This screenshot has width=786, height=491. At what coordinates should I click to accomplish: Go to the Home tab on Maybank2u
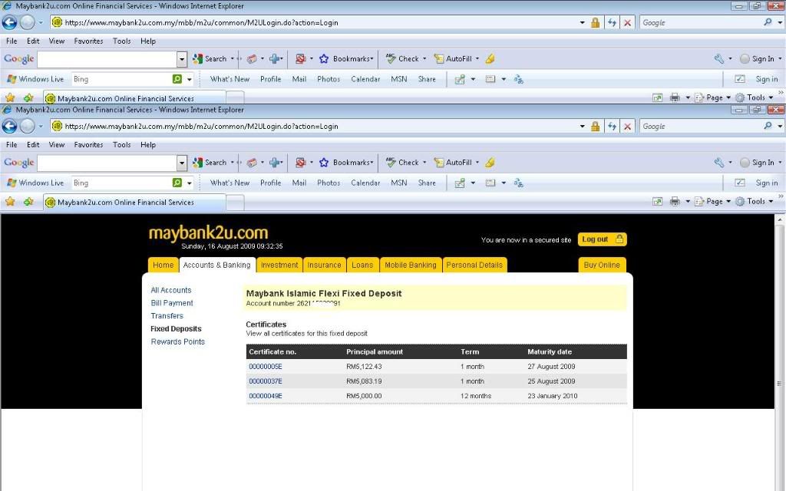point(163,265)
